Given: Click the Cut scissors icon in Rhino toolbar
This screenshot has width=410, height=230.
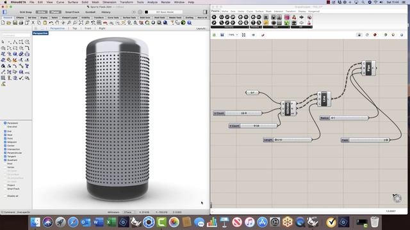Looking at the screenshot, I should pos(33,23).
